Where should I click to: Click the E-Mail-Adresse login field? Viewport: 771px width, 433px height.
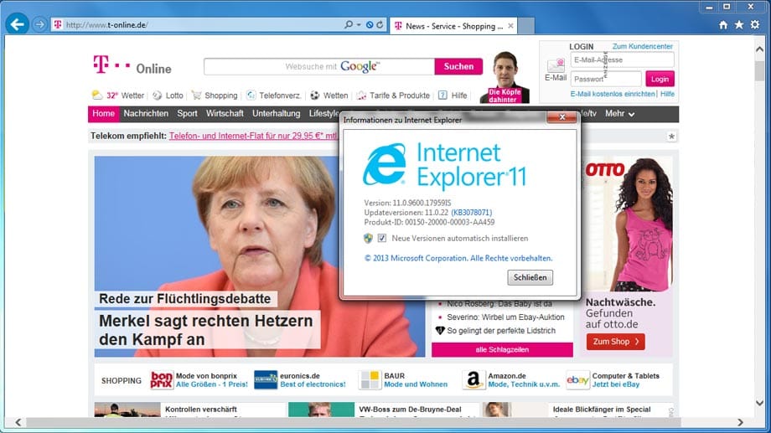622,60
